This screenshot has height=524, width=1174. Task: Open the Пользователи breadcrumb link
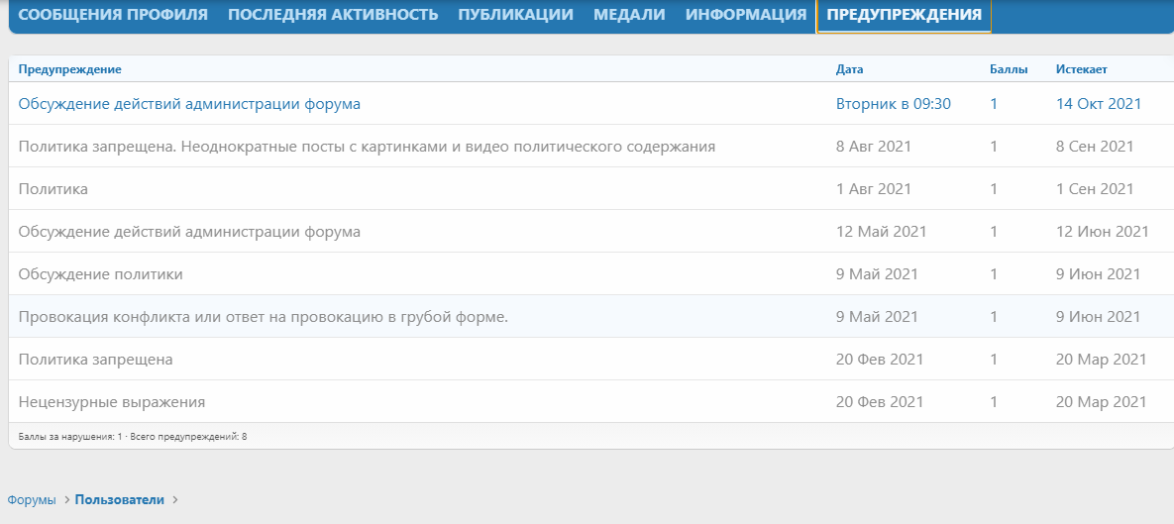(119, 500)
